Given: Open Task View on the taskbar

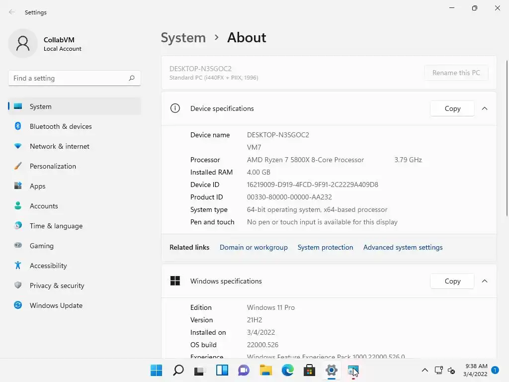Looking at the screenshot, I should coord(200,370).
